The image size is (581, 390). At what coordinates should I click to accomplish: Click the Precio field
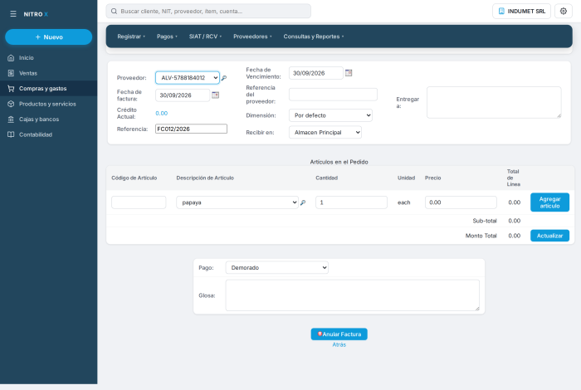click(x=461, y=202)
